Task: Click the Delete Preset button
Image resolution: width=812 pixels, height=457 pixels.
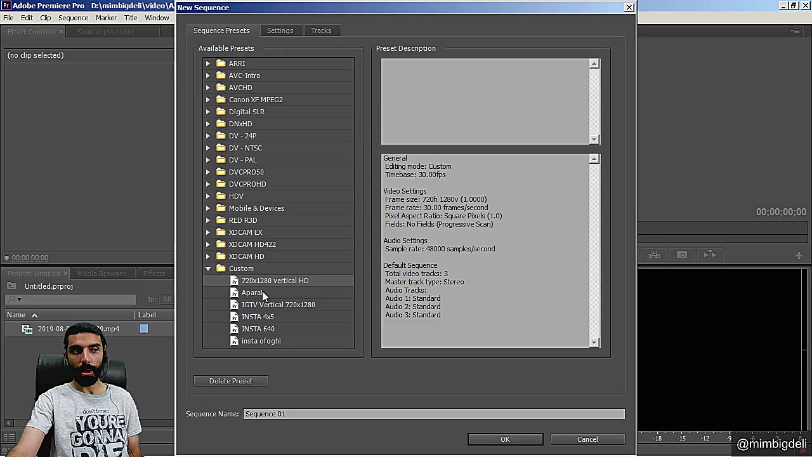Action: point(231,381)
